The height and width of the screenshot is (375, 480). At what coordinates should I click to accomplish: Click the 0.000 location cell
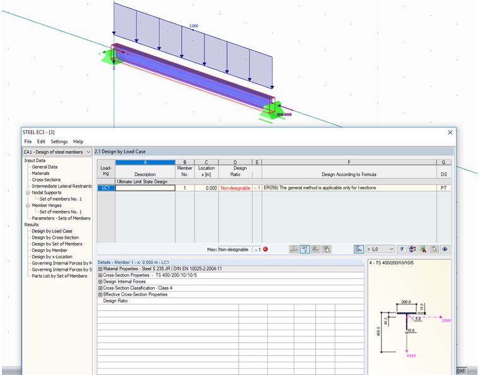pyautogui.click(x=207, y=187)
